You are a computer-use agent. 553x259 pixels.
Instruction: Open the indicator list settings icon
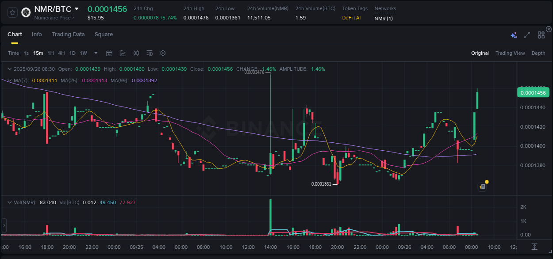[x=150, y=53]
